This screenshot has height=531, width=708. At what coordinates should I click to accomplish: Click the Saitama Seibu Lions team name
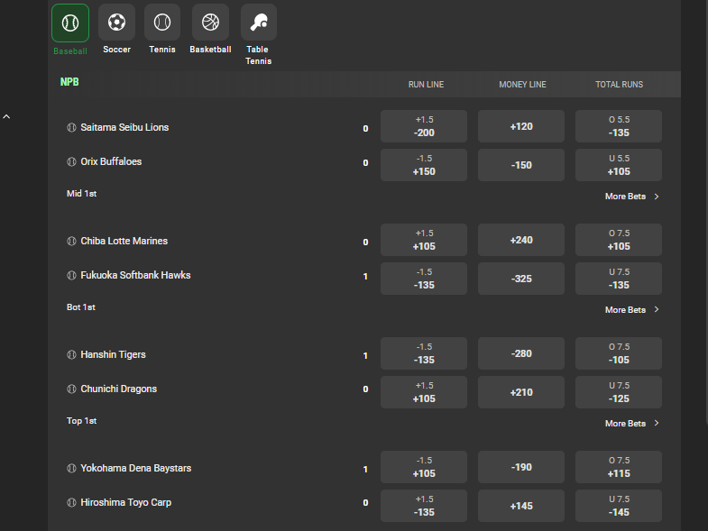coord(124,127)
